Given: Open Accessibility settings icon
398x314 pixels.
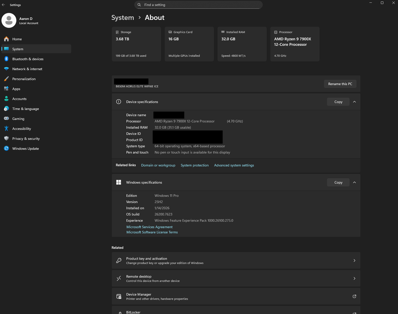Looking at the screenshot, I should (7, 129).
